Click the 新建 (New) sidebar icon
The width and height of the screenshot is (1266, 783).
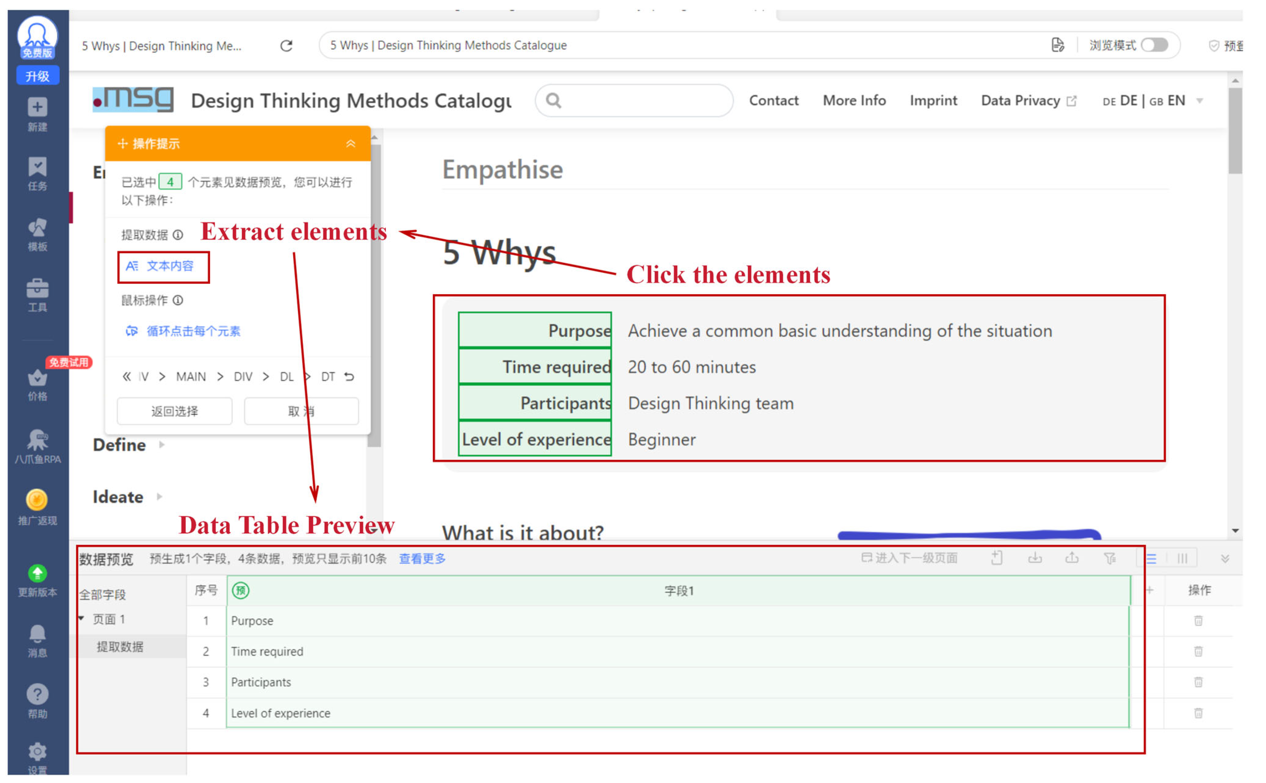coord(37,108)
